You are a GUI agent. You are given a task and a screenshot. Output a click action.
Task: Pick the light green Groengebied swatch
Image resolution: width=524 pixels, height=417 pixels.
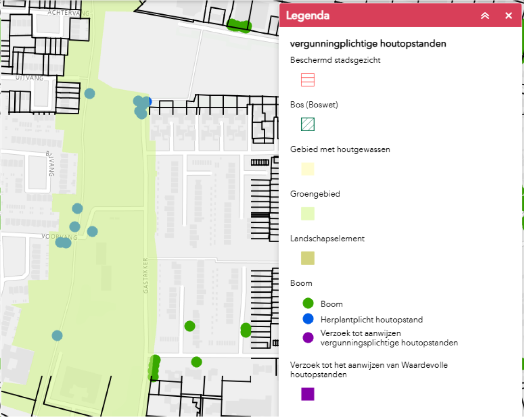pyautogui.click(x=308, y=214)
